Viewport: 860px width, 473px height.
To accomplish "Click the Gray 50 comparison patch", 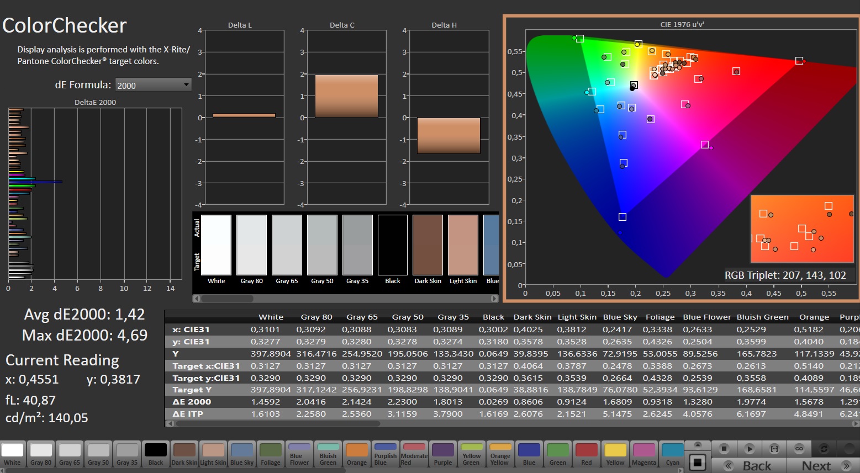I will 323,245.
